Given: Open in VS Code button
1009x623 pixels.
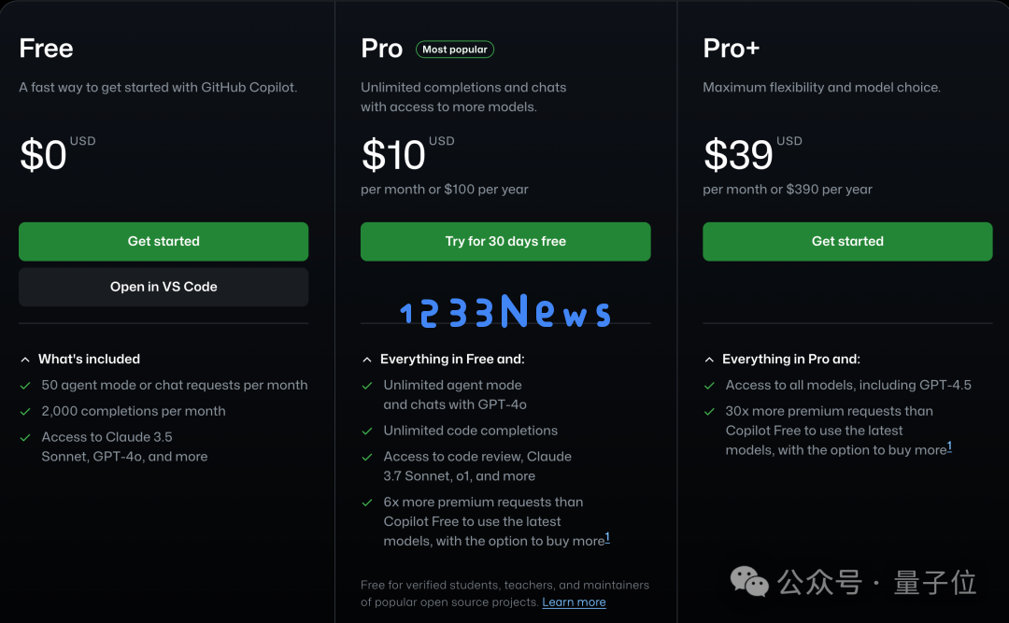Looking at the screenshot, I should [x=163, y=287].
